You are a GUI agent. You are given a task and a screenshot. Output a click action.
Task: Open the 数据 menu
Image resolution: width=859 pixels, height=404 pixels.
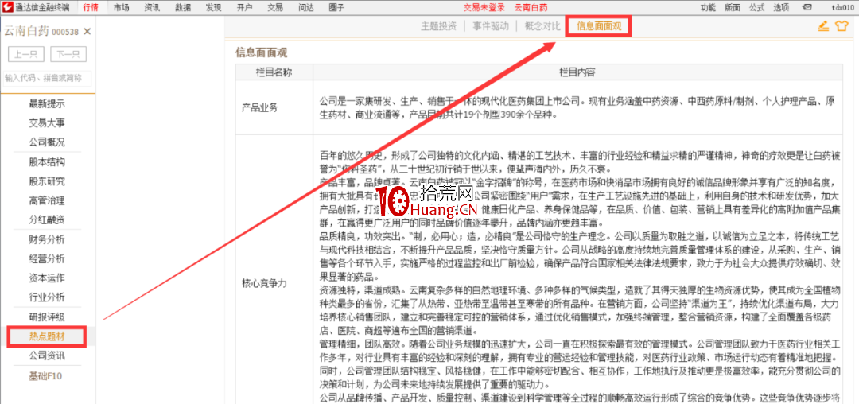(x=184, y=8)
